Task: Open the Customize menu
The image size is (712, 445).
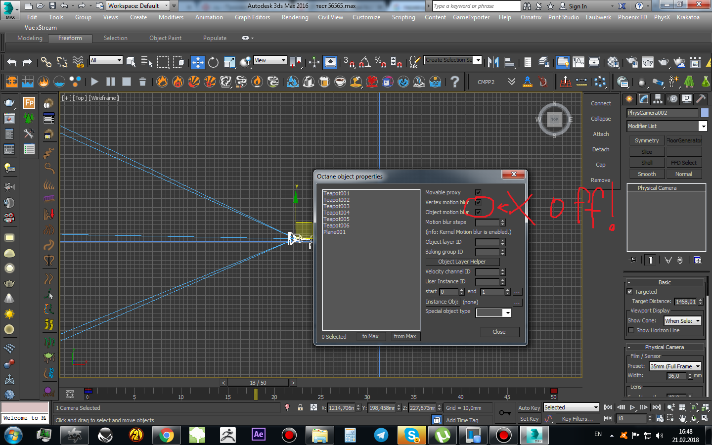Action: (x=366, y=17)
